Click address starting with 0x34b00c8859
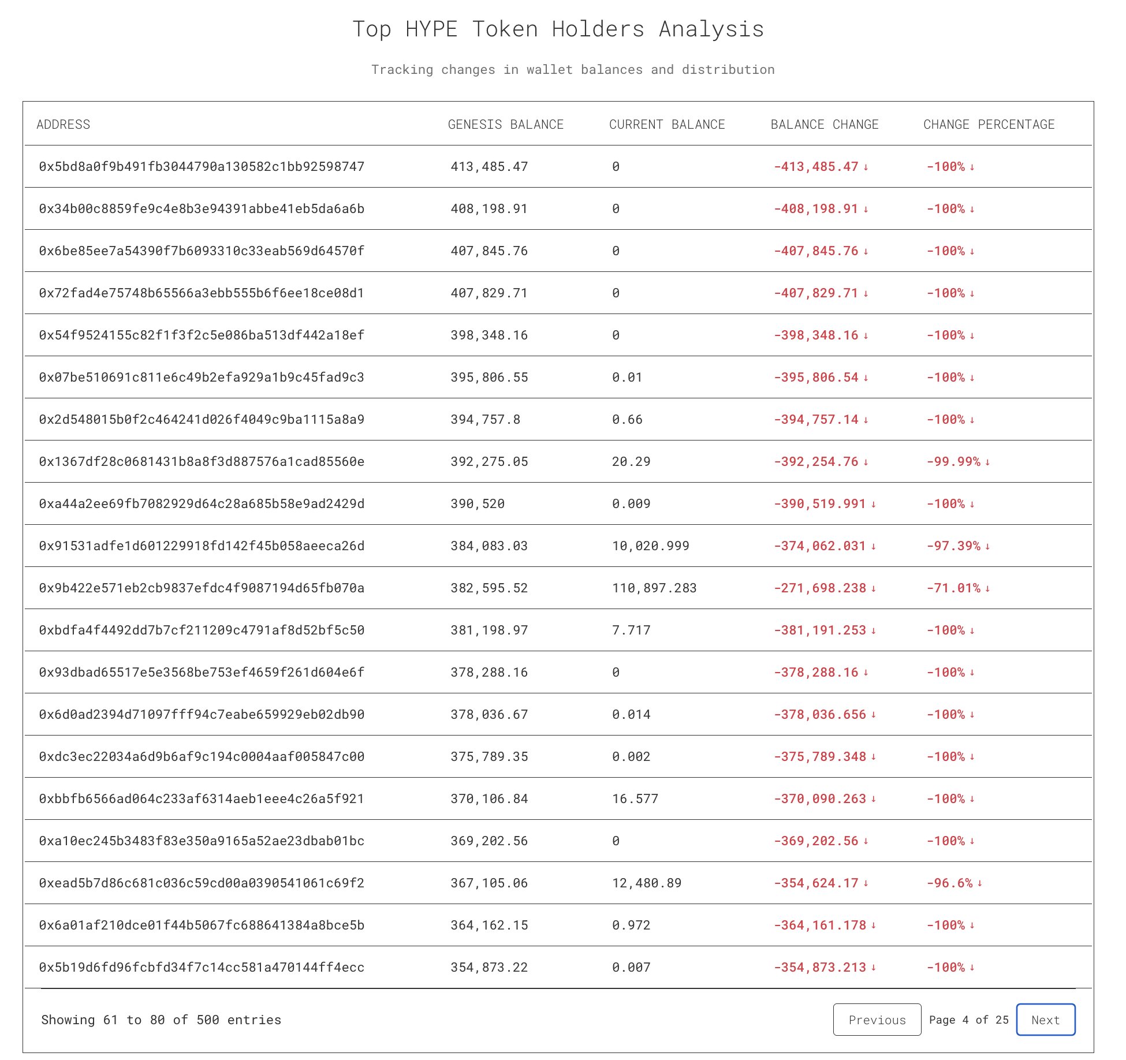1126x1060 pixels. coord(202,209)
